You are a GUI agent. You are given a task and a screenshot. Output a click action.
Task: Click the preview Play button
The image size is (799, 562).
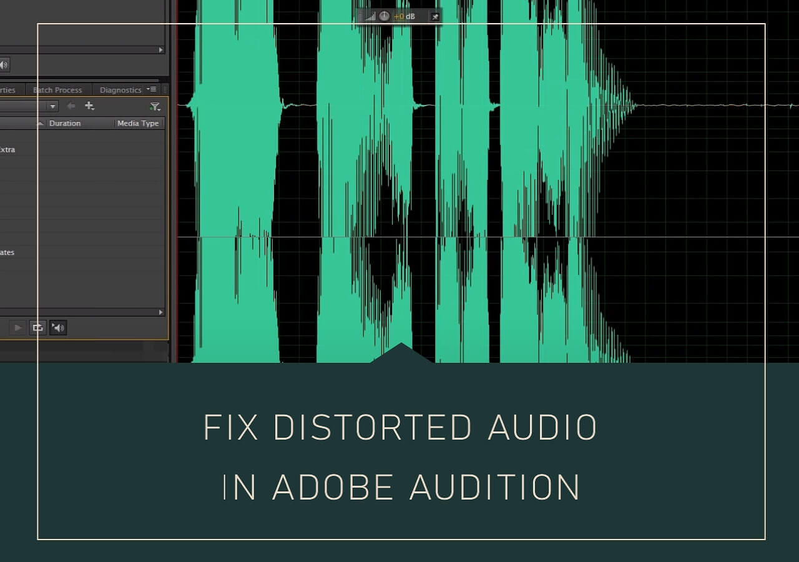17,327
